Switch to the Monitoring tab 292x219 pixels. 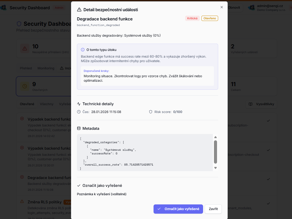46,68
